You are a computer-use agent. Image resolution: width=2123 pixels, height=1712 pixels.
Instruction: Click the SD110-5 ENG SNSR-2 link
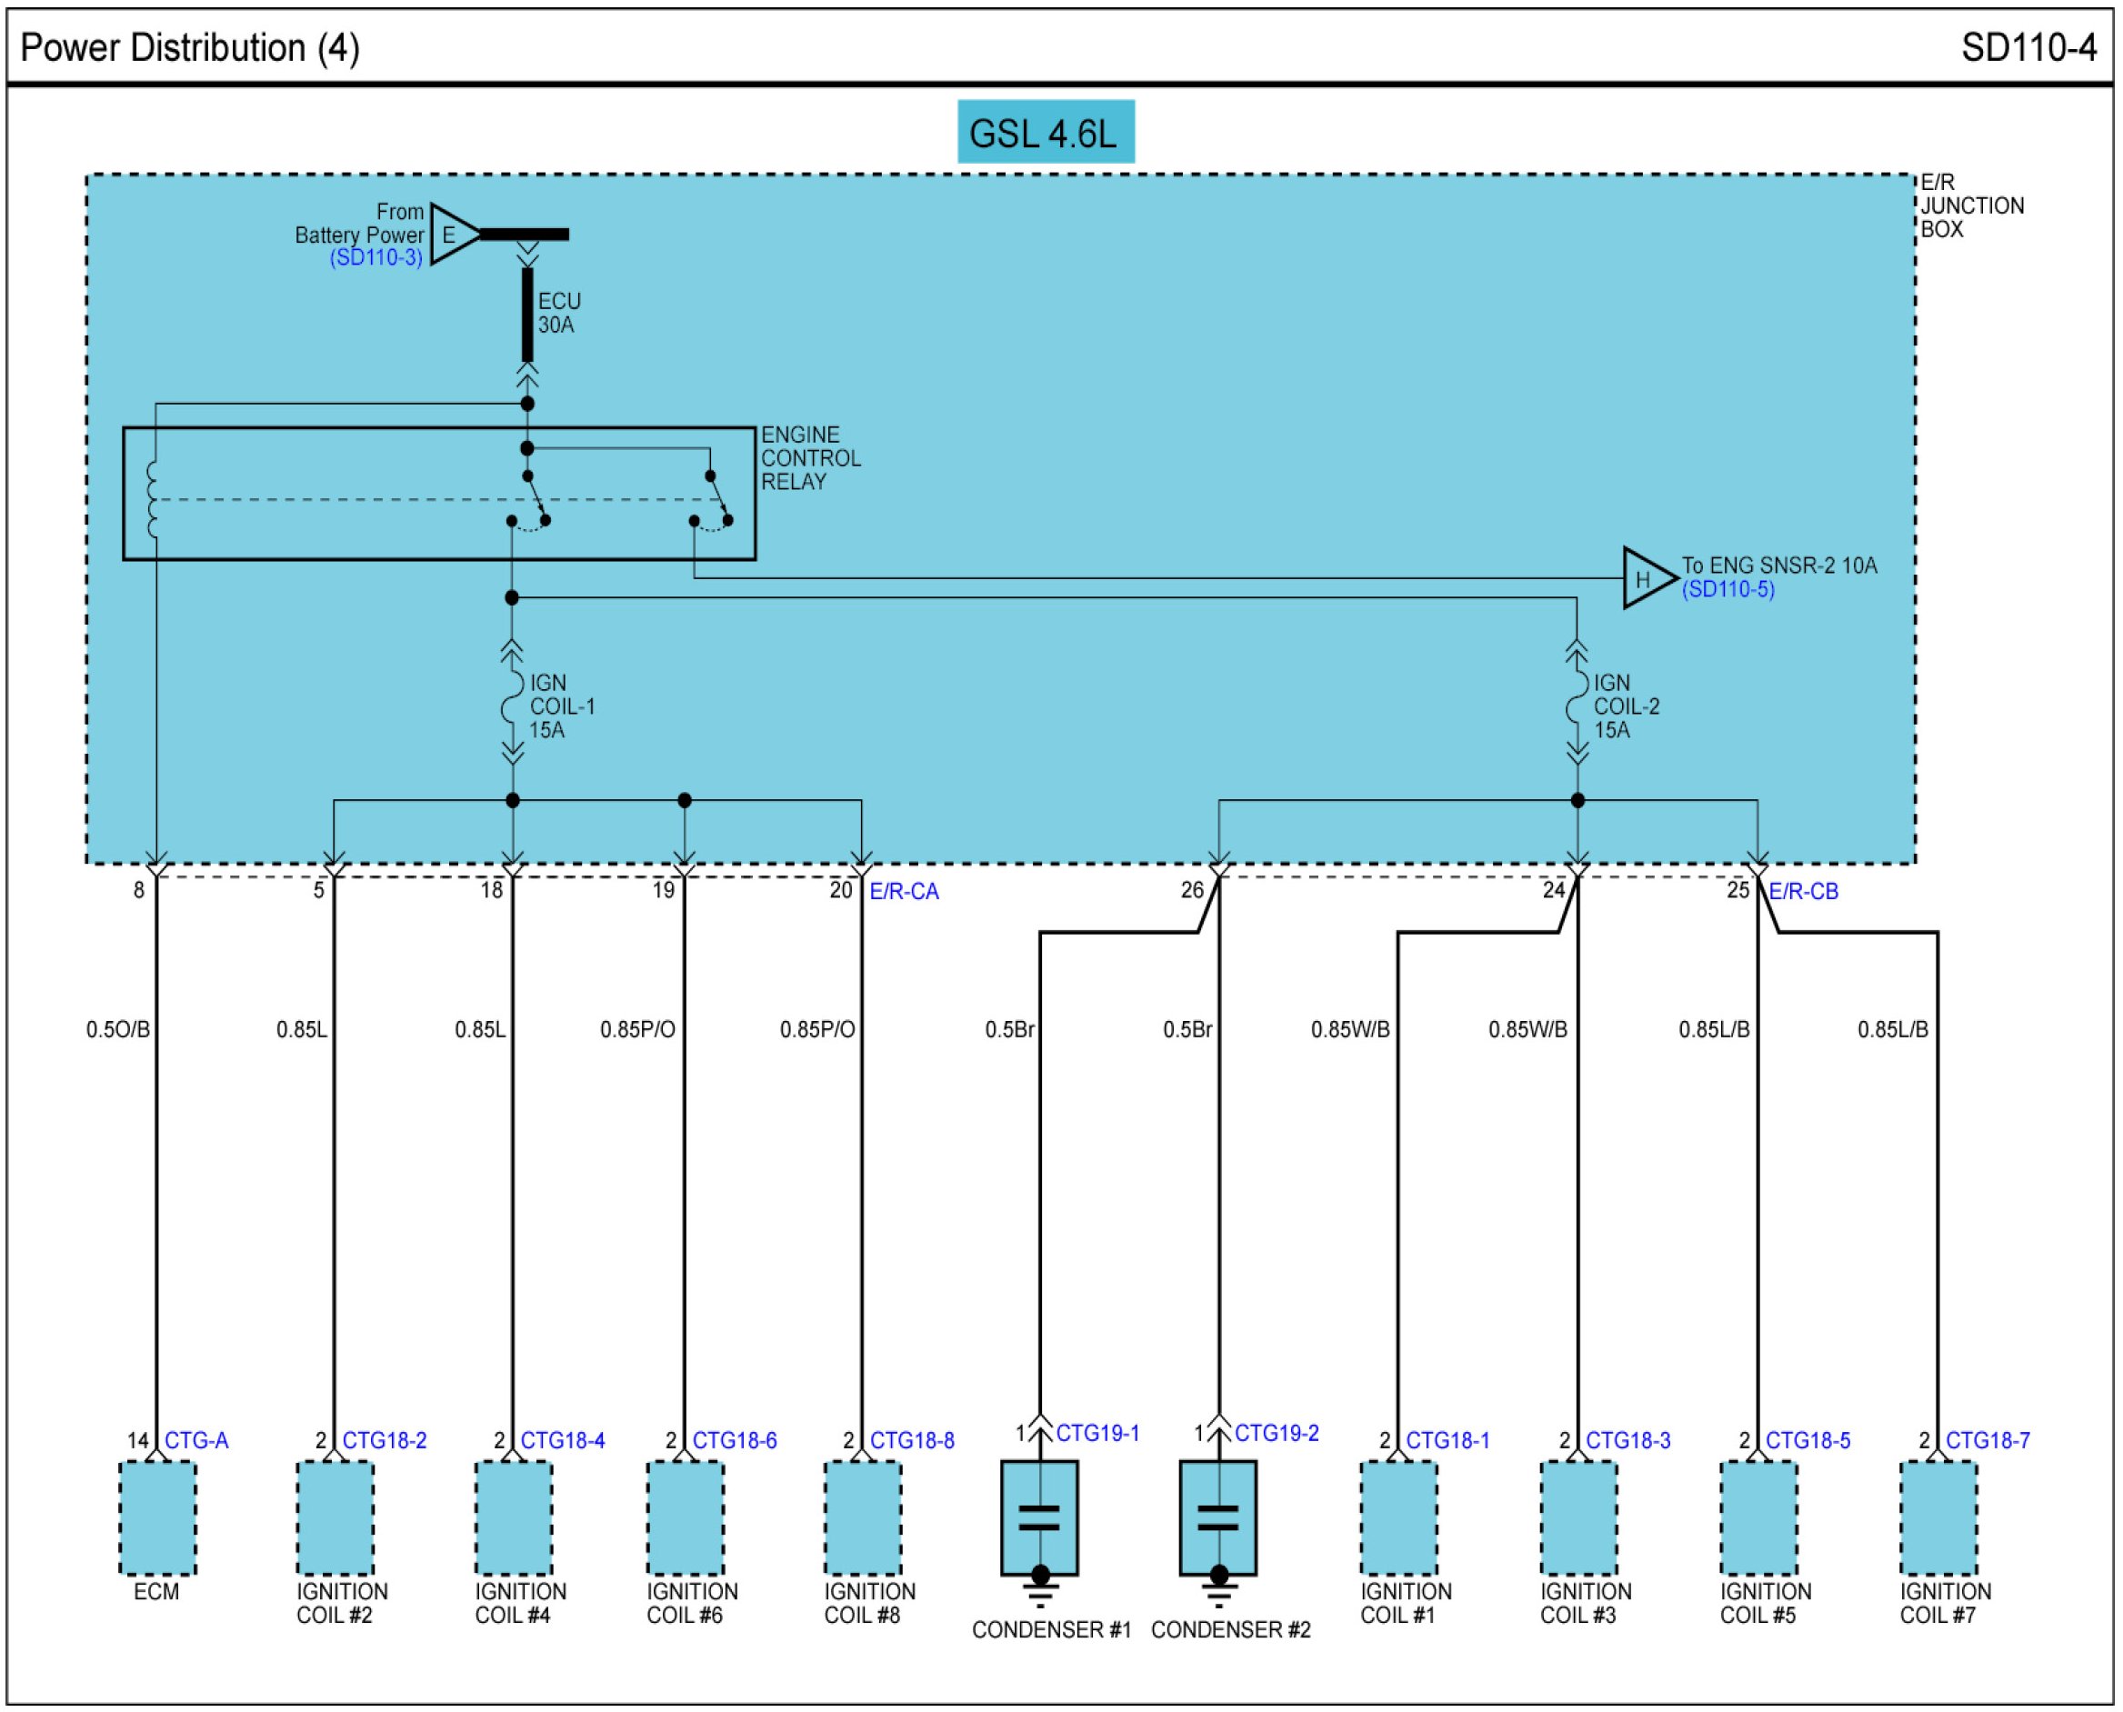(1727, 590)
